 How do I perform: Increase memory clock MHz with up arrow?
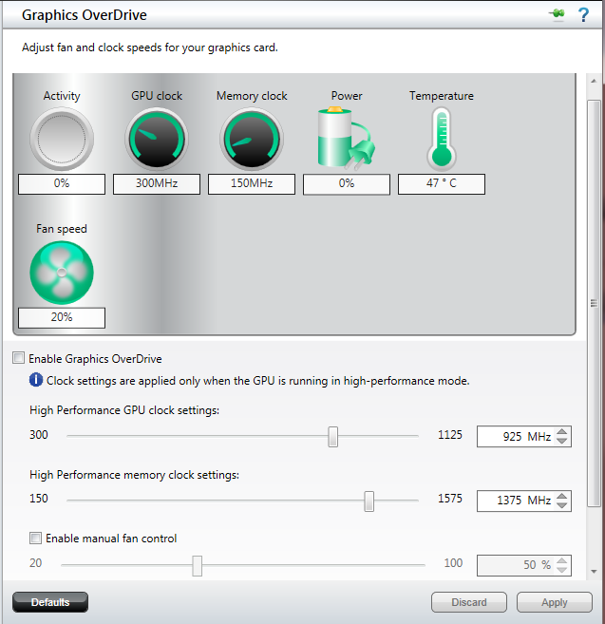pyautogui.click(x=561, y=496)
